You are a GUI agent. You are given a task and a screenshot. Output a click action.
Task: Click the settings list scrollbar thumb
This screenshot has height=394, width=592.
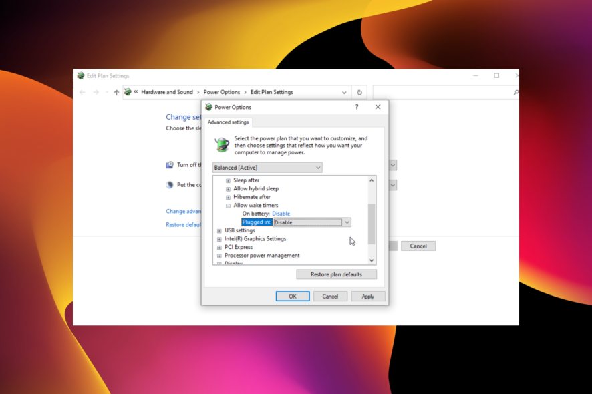click(x=372, y=224)
